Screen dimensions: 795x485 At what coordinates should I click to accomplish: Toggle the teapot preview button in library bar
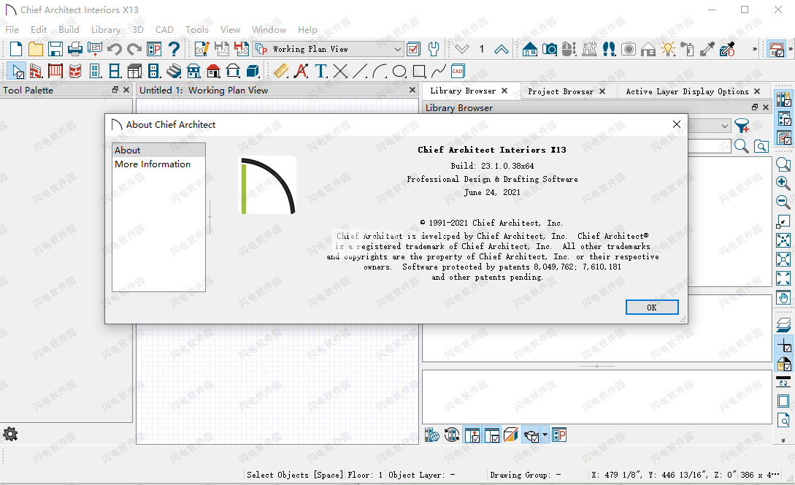click(x=531, y=435)
